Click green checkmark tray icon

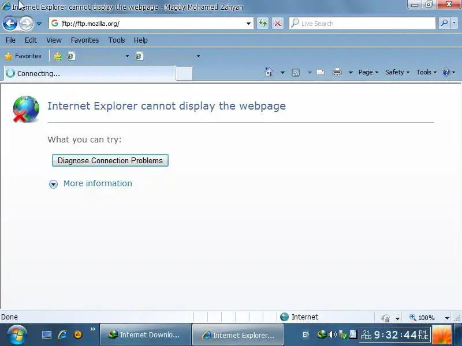coord(342,334)
